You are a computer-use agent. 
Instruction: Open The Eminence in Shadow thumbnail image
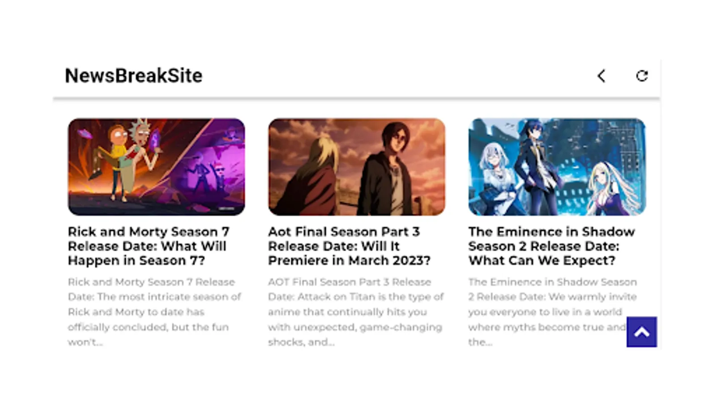pos(557,167)
